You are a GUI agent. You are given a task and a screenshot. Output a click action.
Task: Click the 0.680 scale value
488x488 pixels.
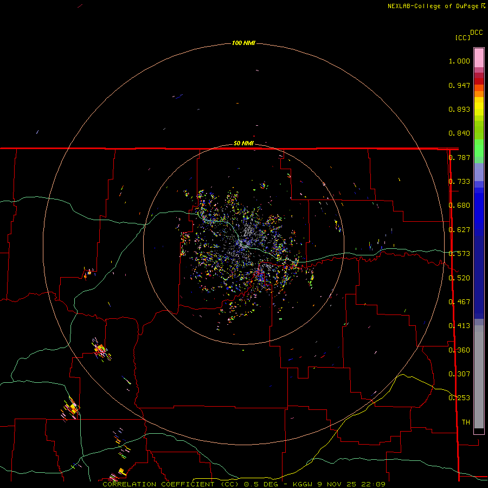459,206
